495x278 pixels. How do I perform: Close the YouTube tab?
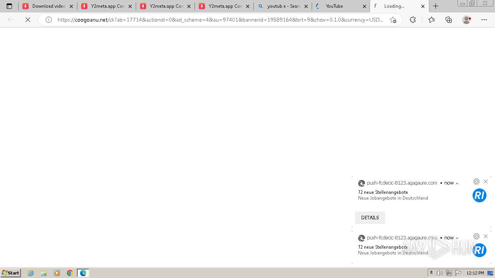[364, 6]
